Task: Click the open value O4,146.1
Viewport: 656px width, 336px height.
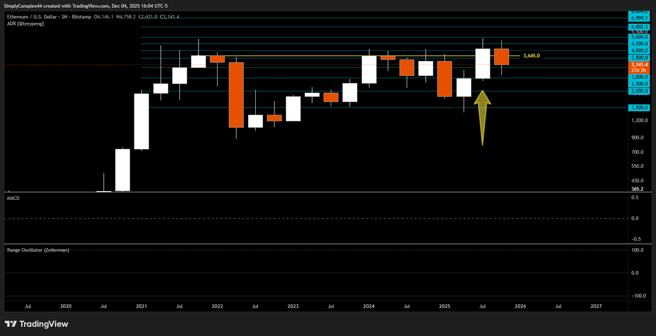Action: click(x=105, y=17)
